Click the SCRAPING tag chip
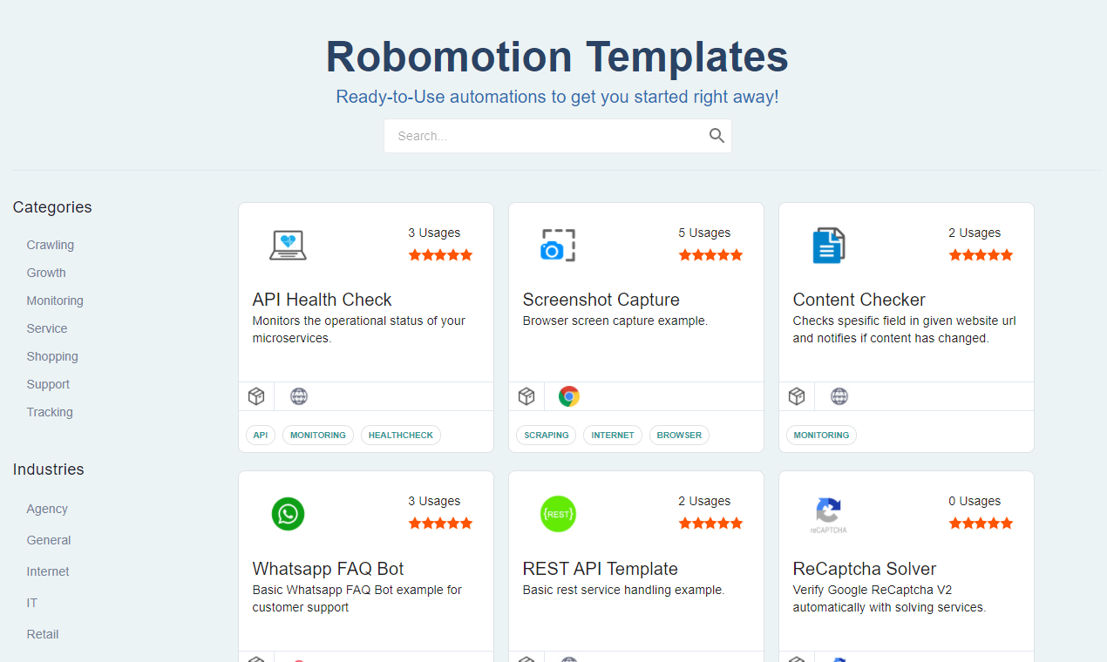The height and width of the screenshot is (662, 1107). tap(547, 435)
